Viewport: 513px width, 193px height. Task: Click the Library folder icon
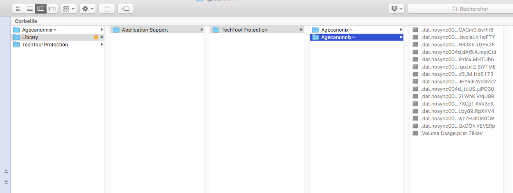[16, 37]
